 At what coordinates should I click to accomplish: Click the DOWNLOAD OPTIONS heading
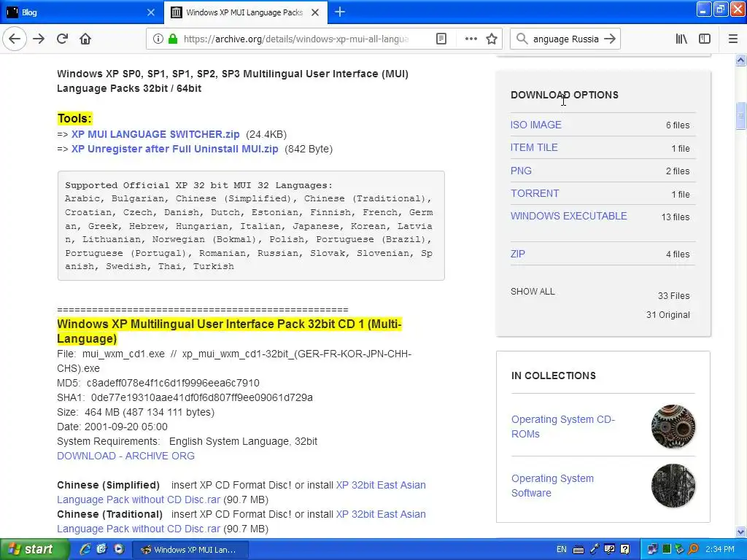point(565,95)
